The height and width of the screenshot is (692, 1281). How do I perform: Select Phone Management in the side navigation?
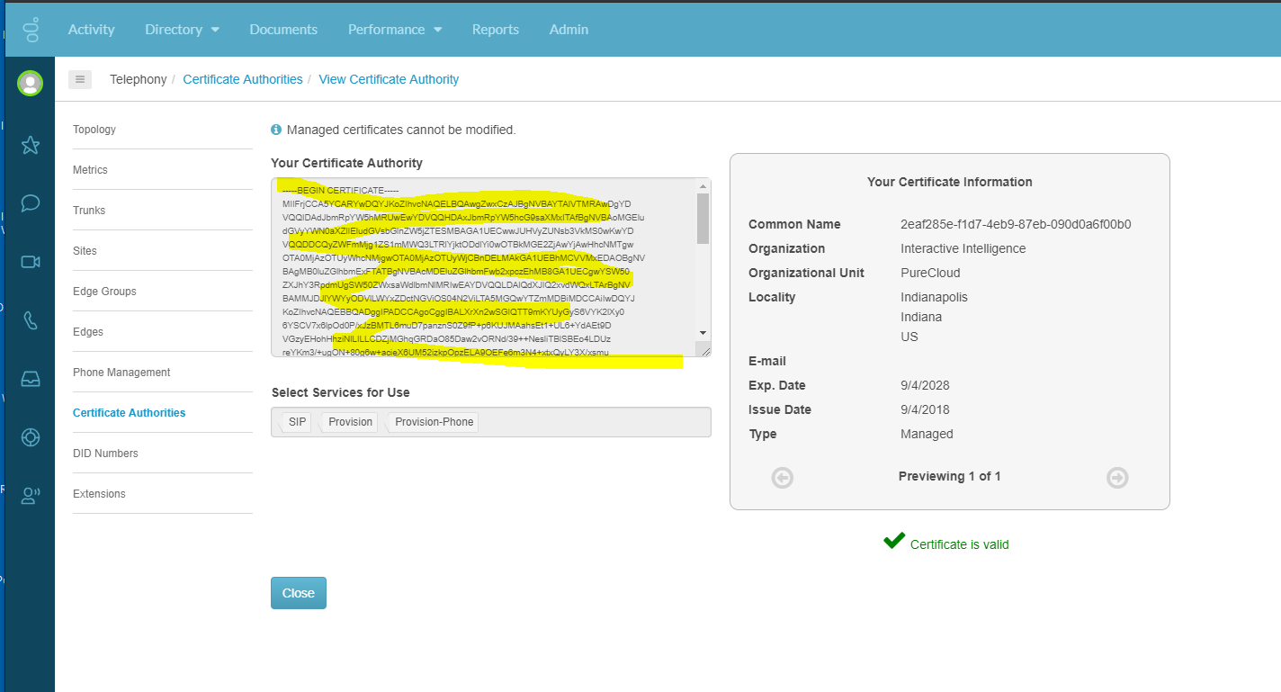point(121,373)
